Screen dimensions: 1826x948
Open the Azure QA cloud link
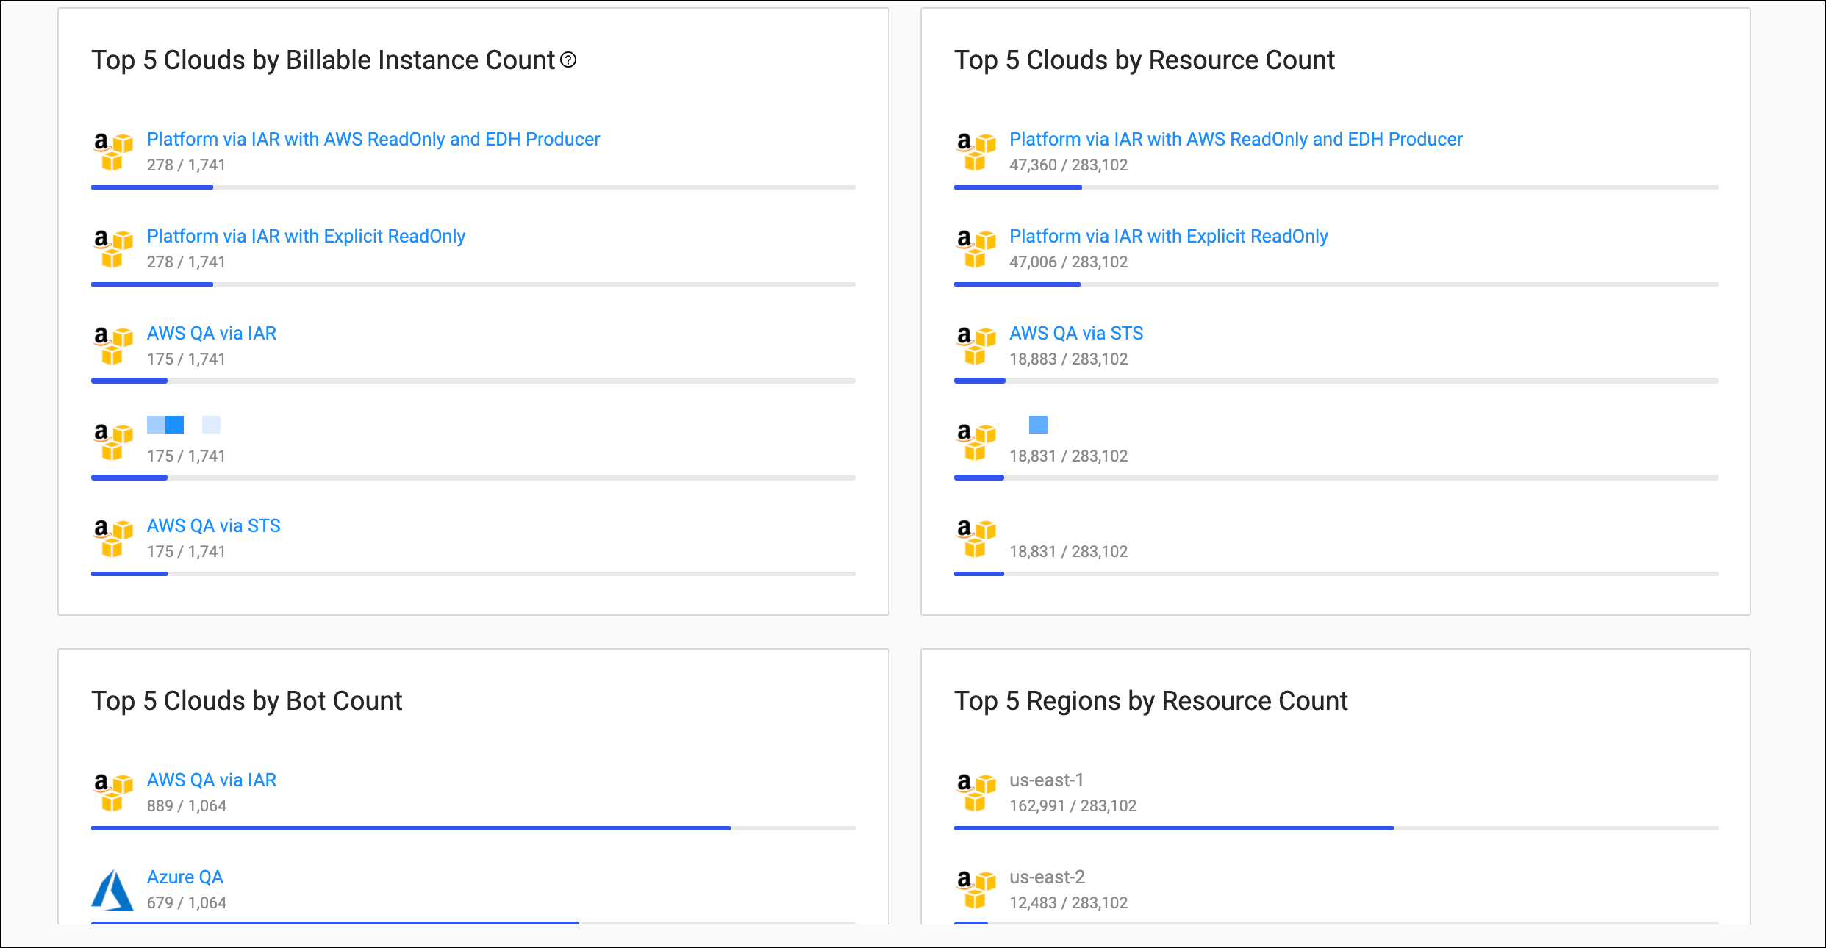click(x=185, y=877)
